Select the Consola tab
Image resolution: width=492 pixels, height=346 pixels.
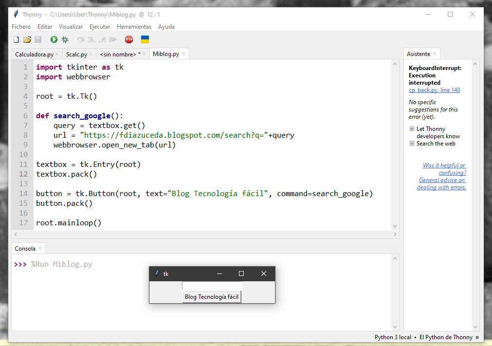pos(25,249)
